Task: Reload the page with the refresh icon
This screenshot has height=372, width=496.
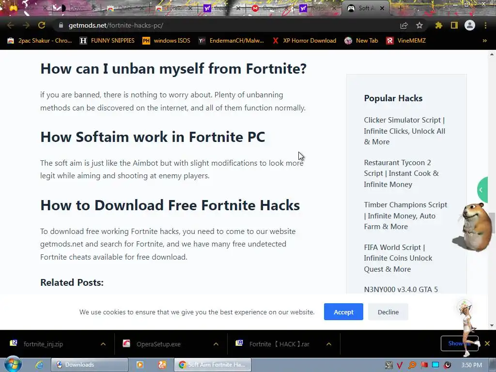Action: click(x=42, y=25)
